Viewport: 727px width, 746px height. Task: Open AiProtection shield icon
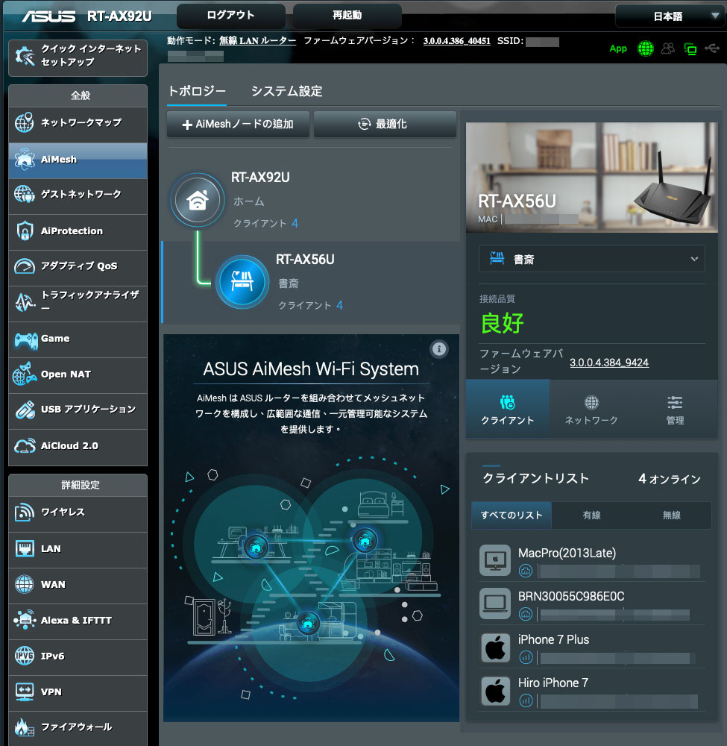click(x=25, y=231)
